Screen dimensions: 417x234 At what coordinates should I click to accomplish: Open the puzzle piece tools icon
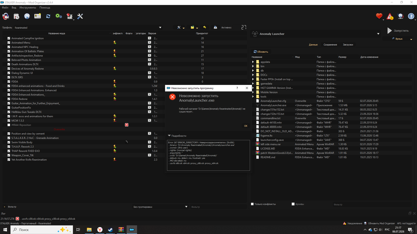coord(69,17)
